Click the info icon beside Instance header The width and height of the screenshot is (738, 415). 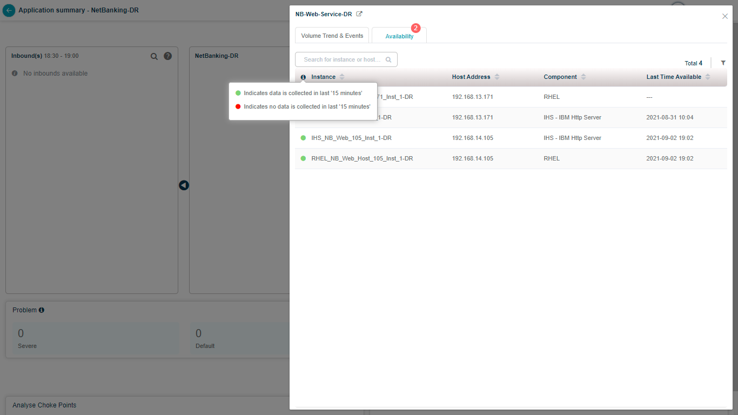click(303, 77)
